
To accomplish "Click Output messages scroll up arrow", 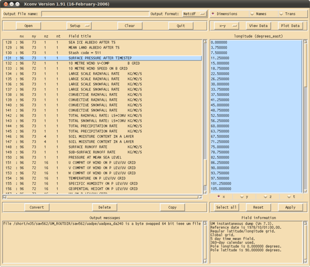I will click(x=205, y=223).
